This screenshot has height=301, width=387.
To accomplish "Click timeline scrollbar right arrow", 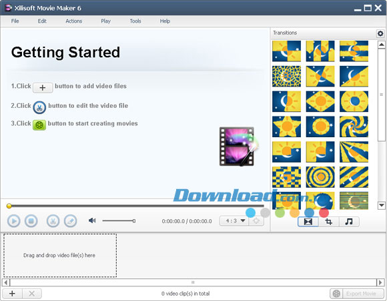I will (380, 282).
